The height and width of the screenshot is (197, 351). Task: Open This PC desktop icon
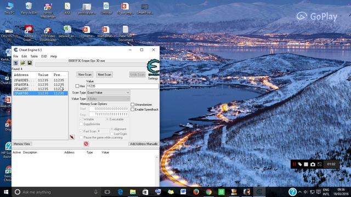[9, 9]
